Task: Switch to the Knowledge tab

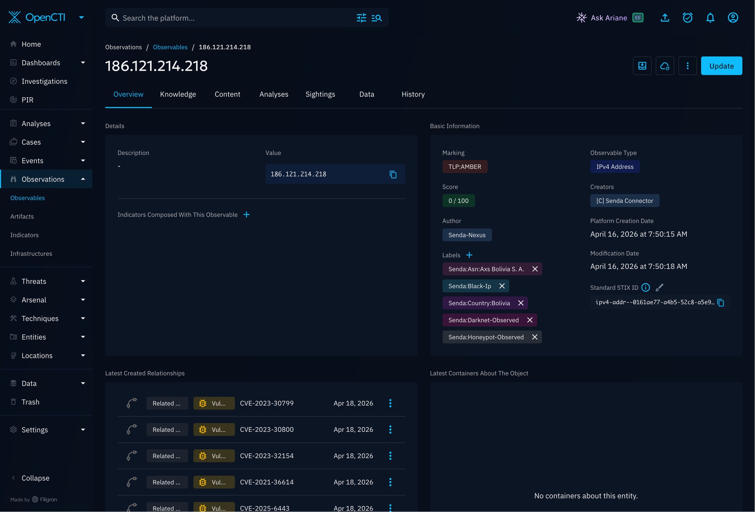Action: click(178, 94)
